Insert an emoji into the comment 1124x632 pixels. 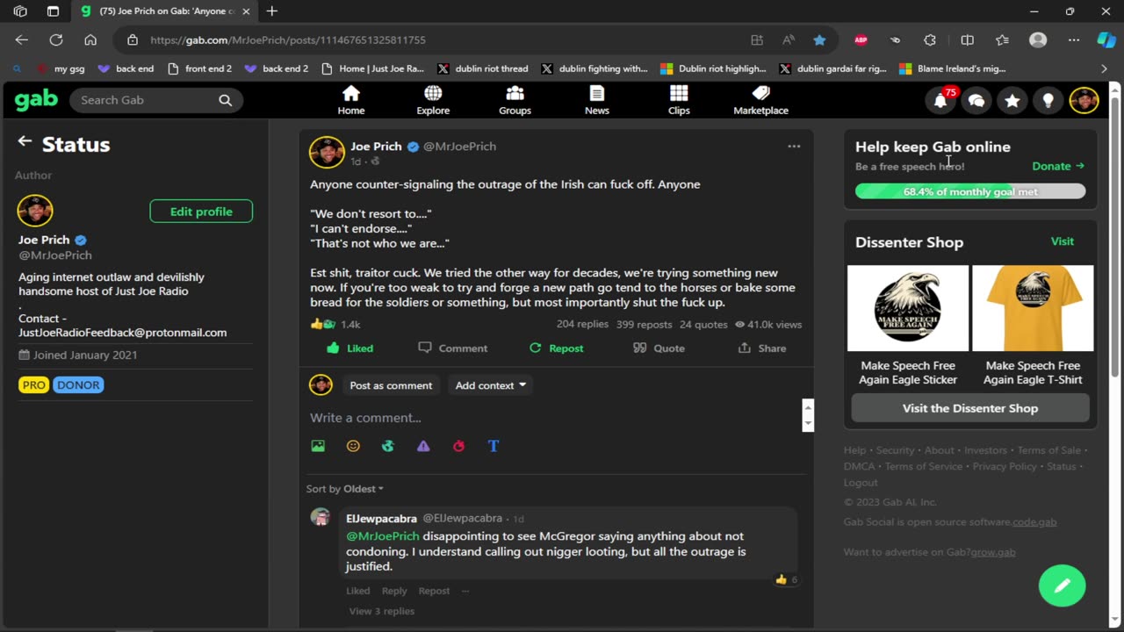click(353, 446)
